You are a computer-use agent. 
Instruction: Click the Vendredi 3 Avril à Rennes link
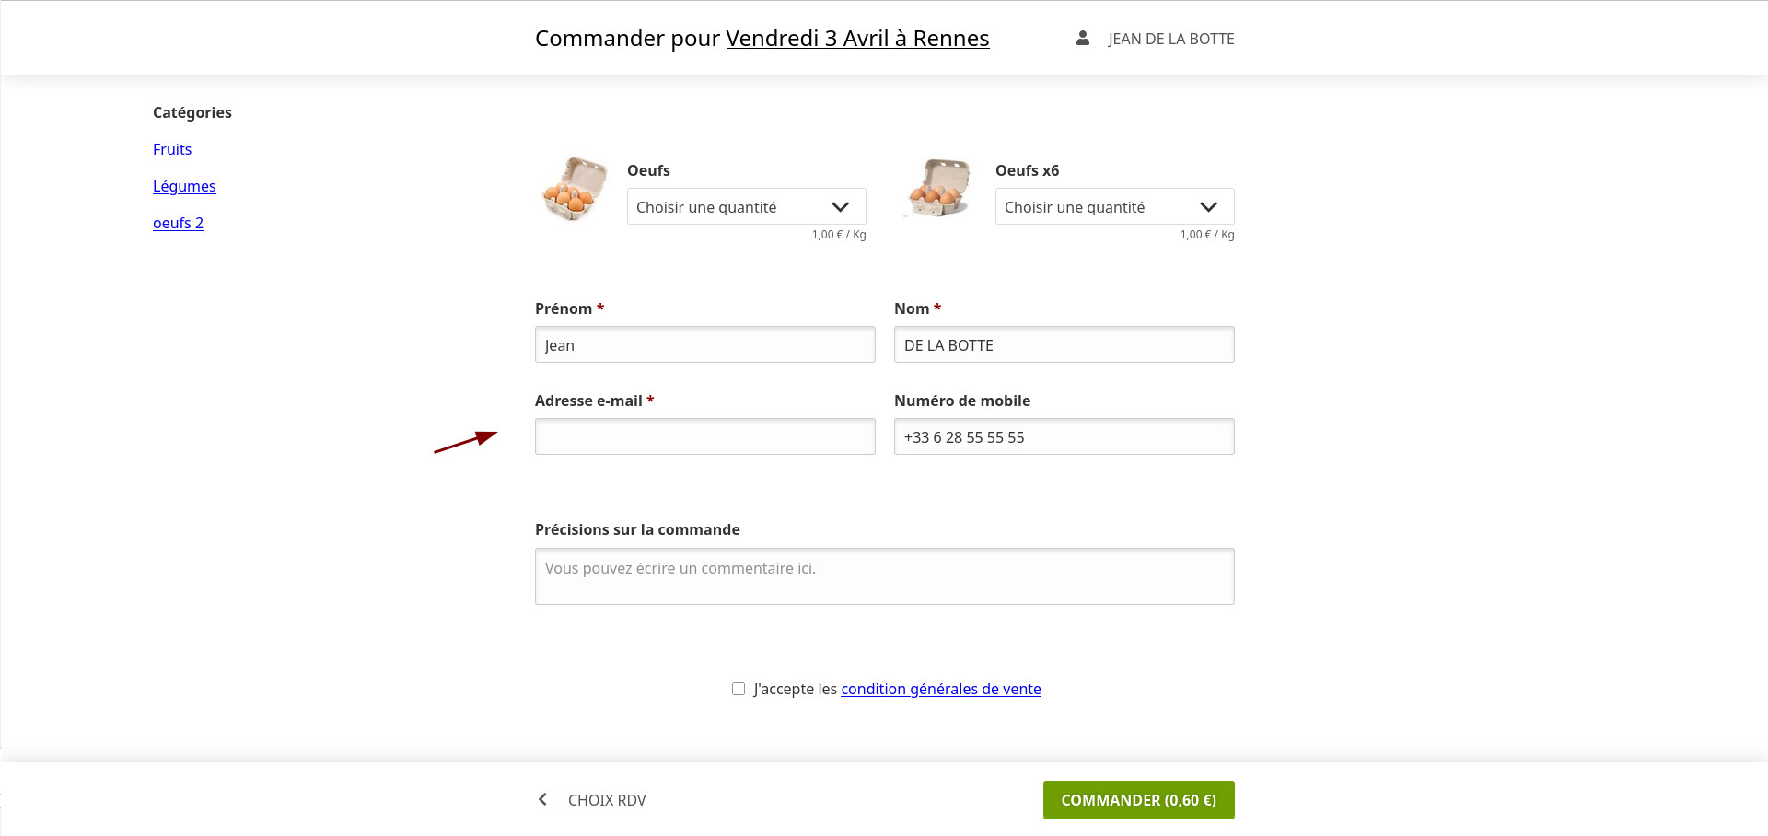pos(857,39)
